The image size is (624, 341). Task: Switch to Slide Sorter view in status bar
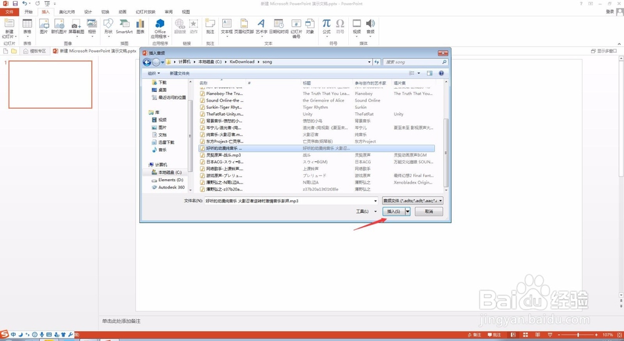tap(525, 335)
